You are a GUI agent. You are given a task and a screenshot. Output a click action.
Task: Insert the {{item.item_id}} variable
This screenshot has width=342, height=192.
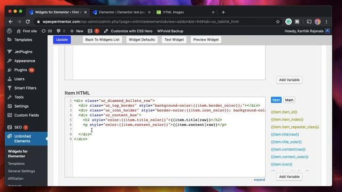click(x=284, y=112)
